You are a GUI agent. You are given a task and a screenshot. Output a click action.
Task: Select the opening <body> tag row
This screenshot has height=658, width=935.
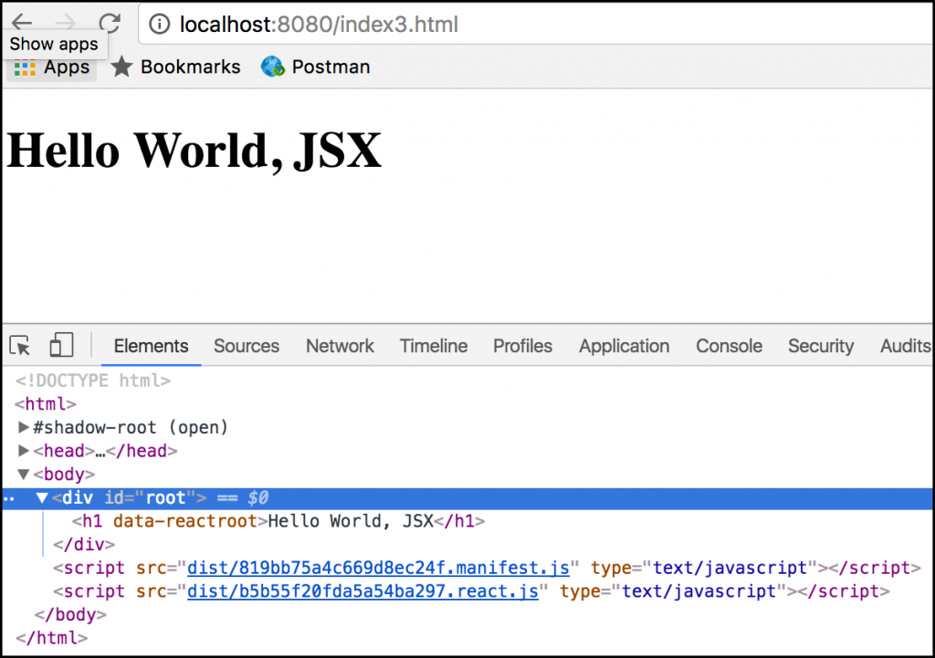(64, 474)
